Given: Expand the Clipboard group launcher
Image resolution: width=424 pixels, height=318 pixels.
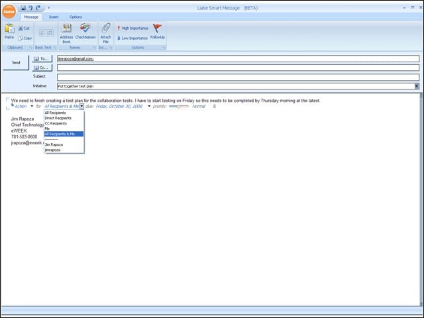Looking at the screenshot, I should tap(31, 48).
